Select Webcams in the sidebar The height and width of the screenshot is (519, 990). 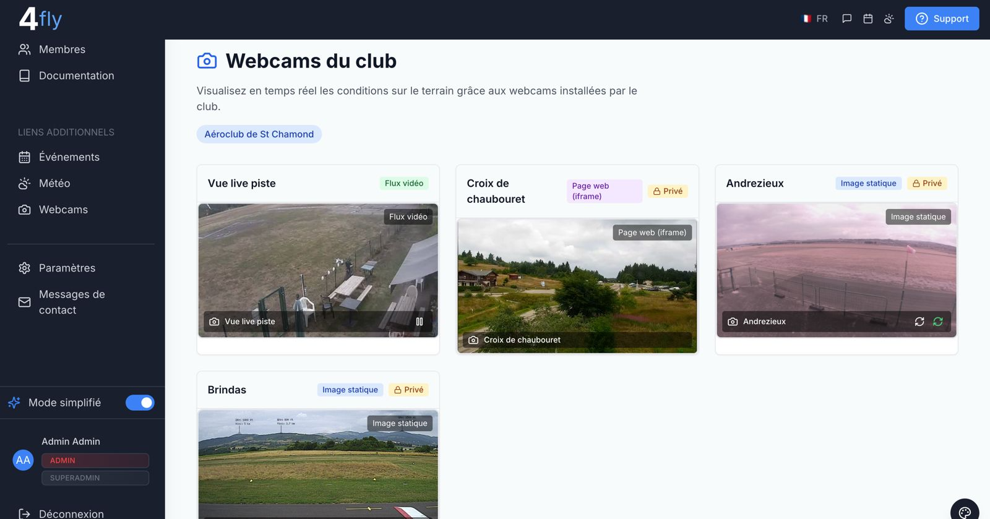tap(63, 210)
